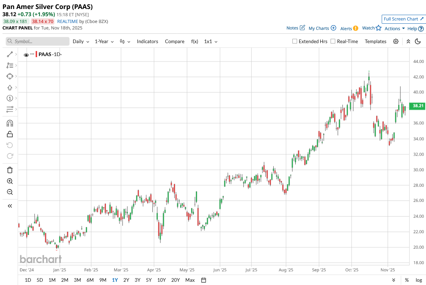Viewport: 426px width, 285px height.
Task: Click the Full Screen Chart button
Action: (x=403, y=19)
